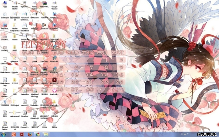This screenshot has height=137, width=219.
Task: Switch to Chrome in the taskbar
Action: (x=38, y=135)
